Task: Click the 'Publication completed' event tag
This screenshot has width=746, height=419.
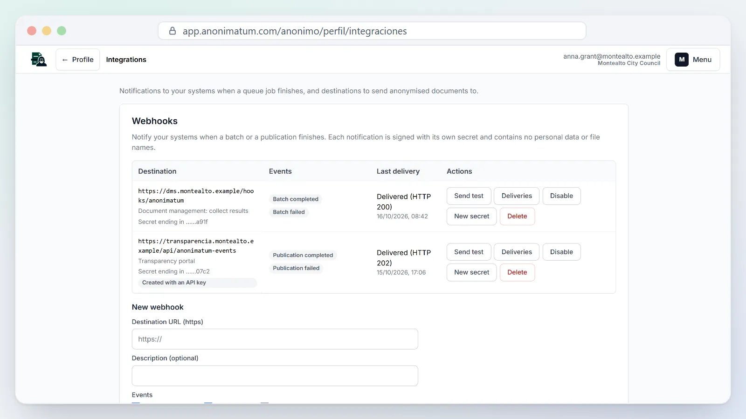Action: point(303,255)
